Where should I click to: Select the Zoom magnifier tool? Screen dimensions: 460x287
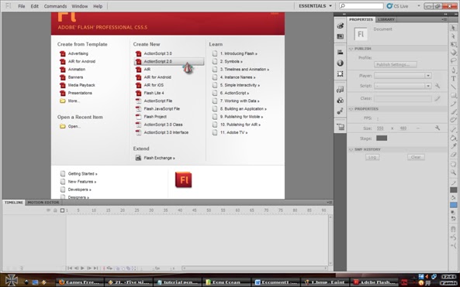453,173
